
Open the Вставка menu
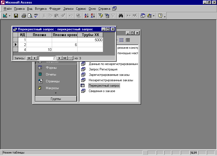(x=41, y=9)
